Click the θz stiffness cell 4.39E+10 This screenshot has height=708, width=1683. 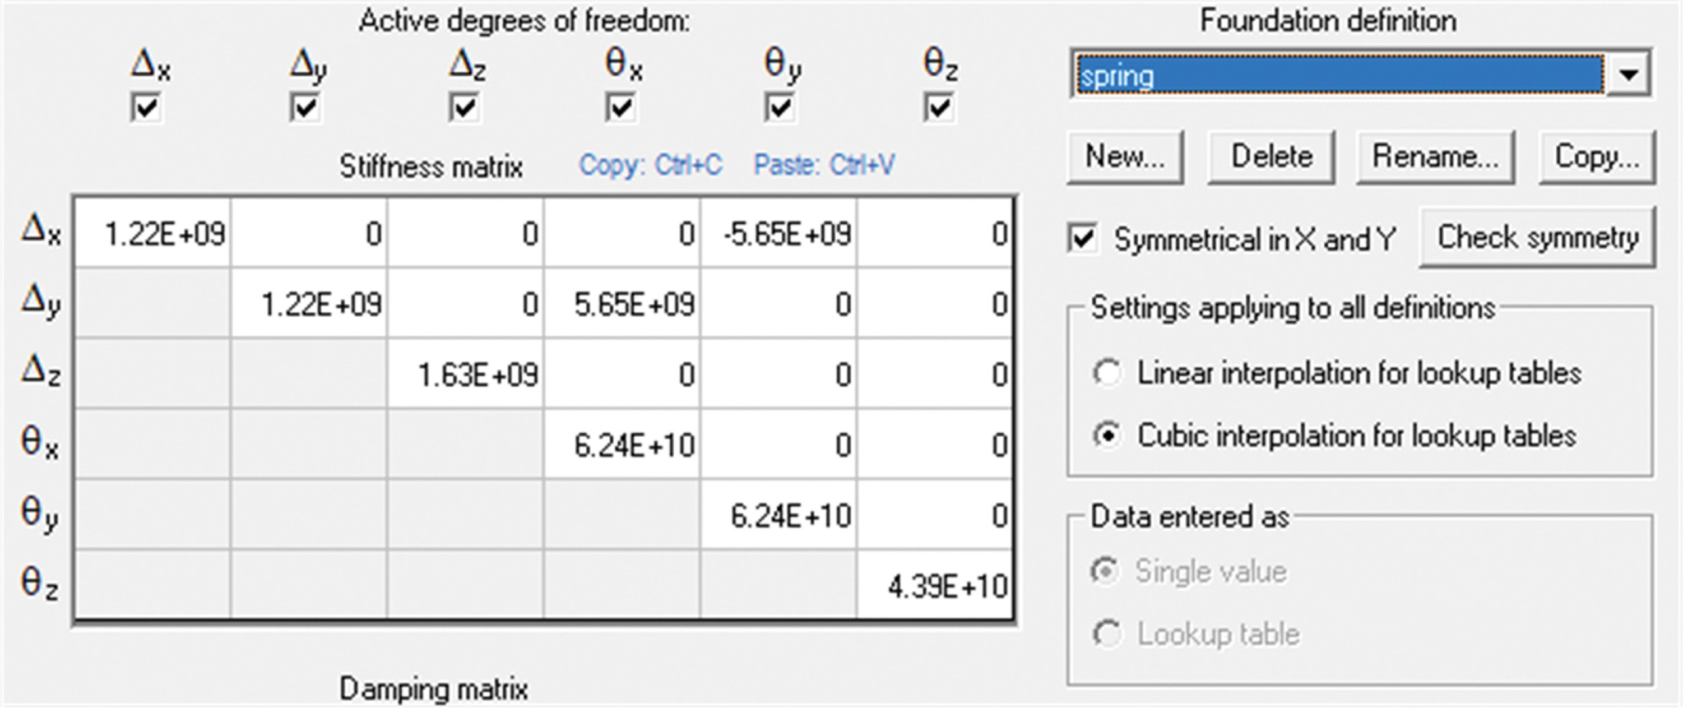(935, 586)
